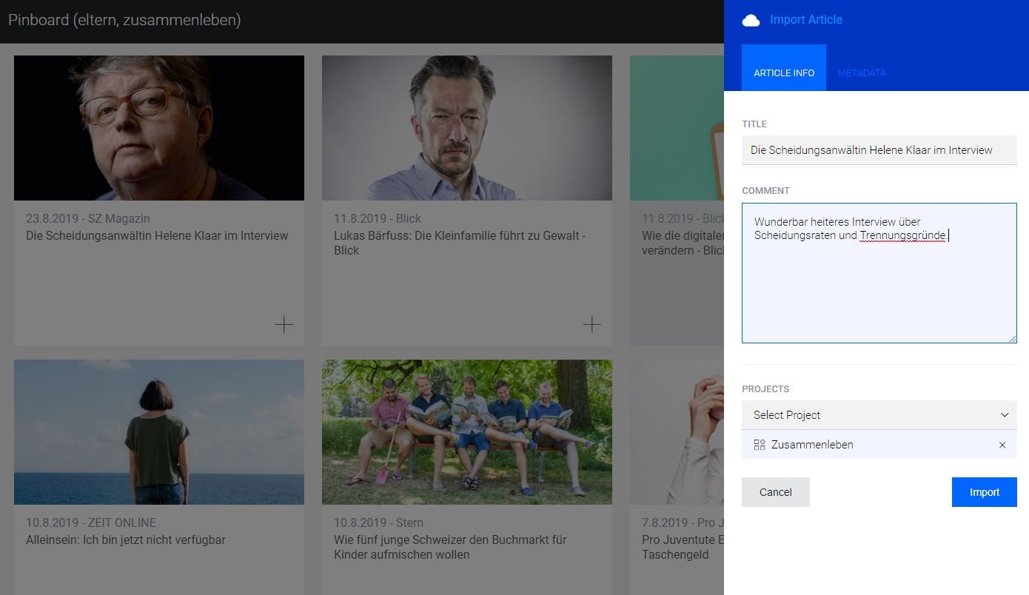Click the 'Pinboard (eltern, zusammenleben)' page title
The height and width of the screenshot is (595, 1029).
[124, 20]
